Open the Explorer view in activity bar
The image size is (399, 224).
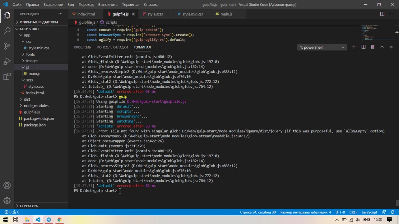7,16
